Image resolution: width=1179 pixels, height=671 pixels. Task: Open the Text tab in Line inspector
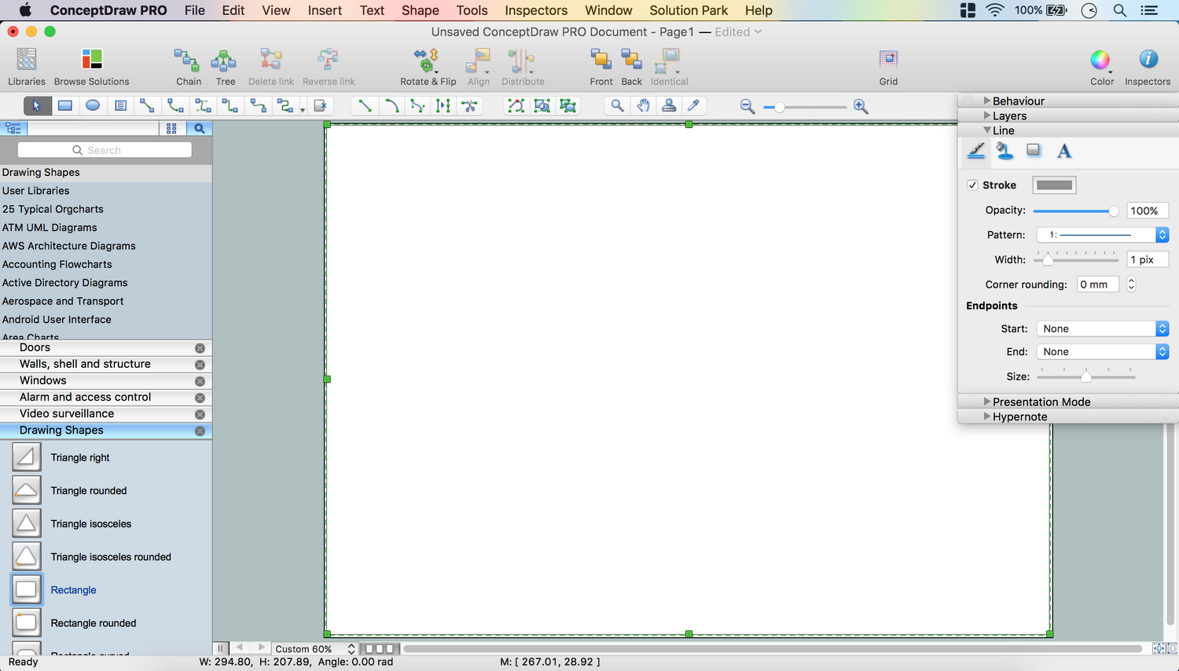[x=1064, y=151]
